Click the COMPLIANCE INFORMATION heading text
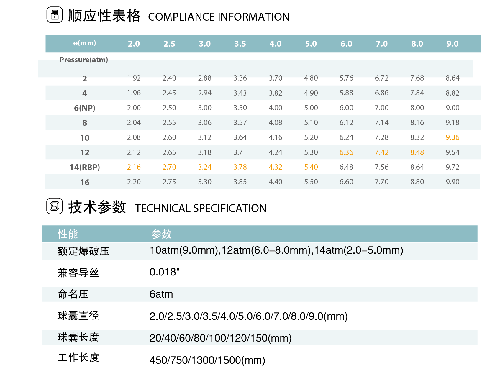Viewport: 500px width, 392px height. tap(219, 17)
